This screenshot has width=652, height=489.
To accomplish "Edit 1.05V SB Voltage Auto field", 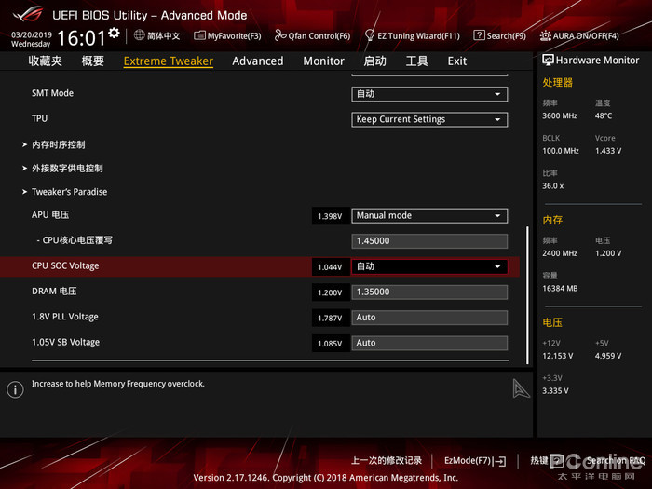I will point(429,343).
